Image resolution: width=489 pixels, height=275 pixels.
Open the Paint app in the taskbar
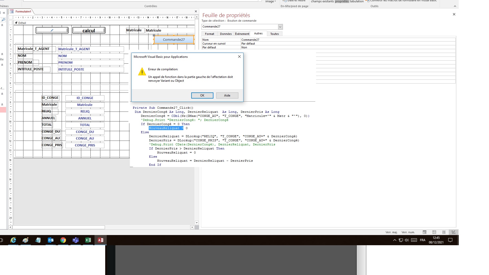tap(25, 240)
